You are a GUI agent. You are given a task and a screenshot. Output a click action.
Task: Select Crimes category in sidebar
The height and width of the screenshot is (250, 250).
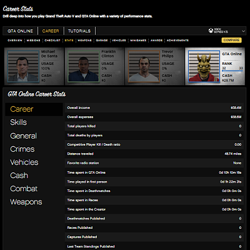pos(22,149)
